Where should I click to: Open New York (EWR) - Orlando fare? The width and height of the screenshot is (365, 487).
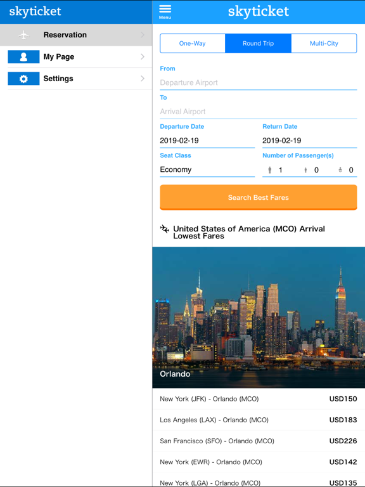[259, 462]
